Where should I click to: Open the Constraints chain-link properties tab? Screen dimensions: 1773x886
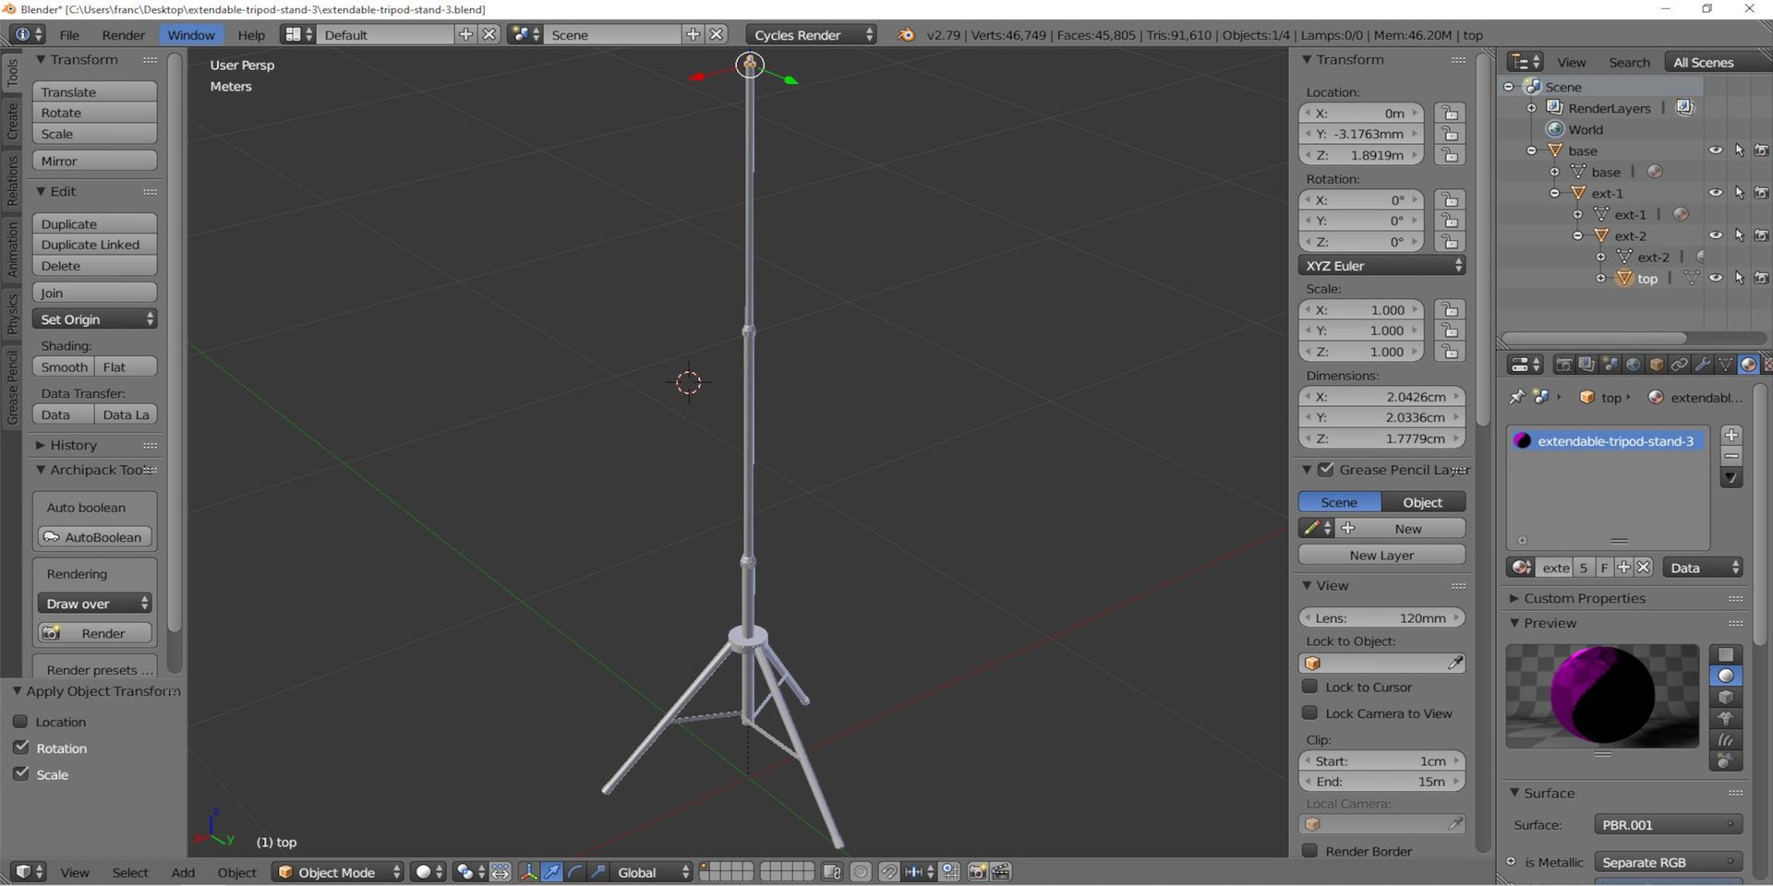click(x=1679, y=365)
